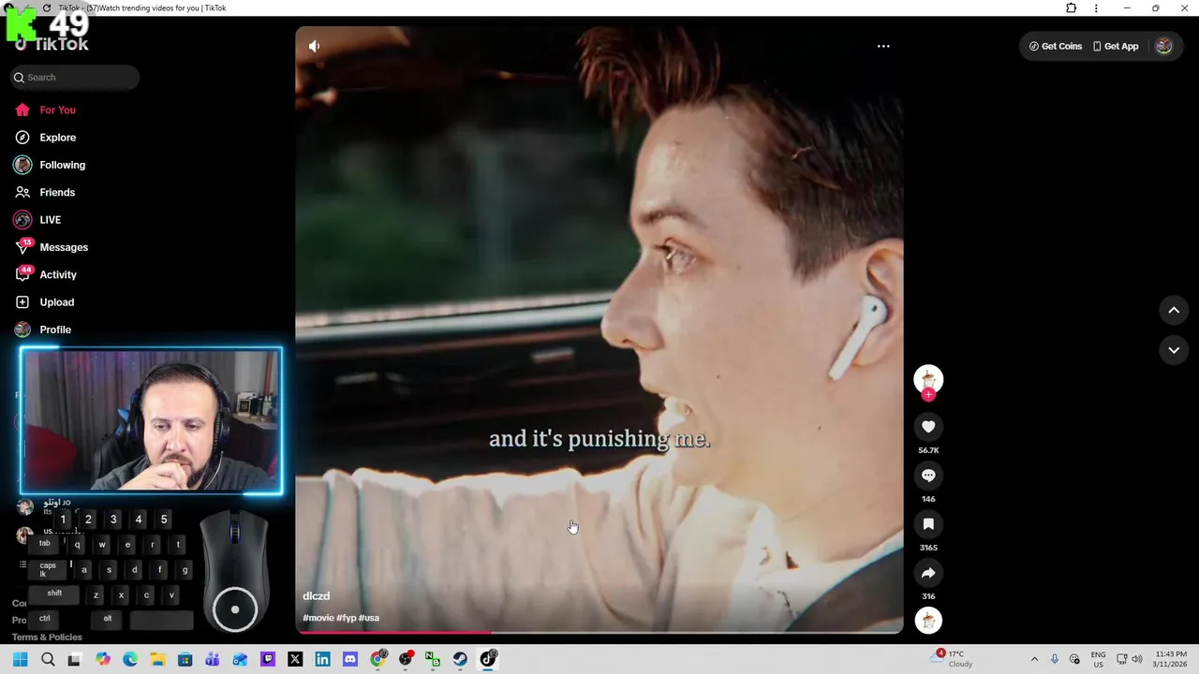Open the Terms & Policies link
The height and width of the screenshot is (674, 1199).
[x=47, y=637]
